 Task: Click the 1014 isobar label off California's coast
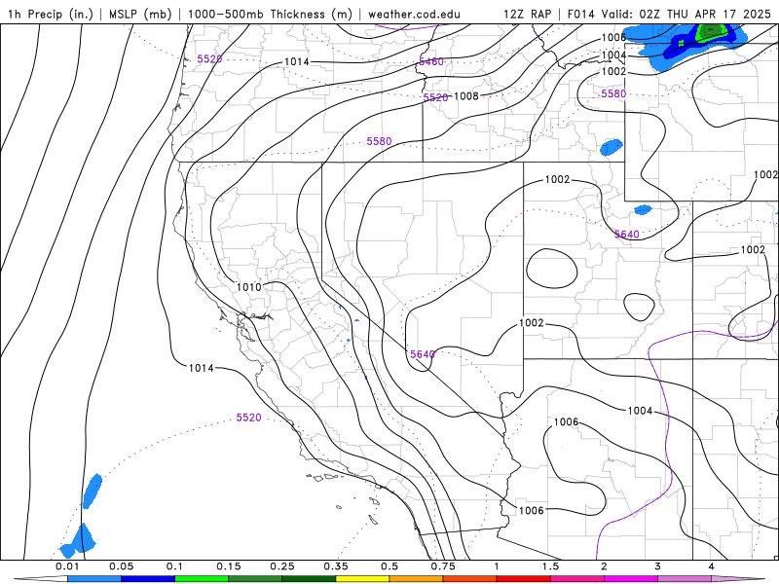point(202,368)
